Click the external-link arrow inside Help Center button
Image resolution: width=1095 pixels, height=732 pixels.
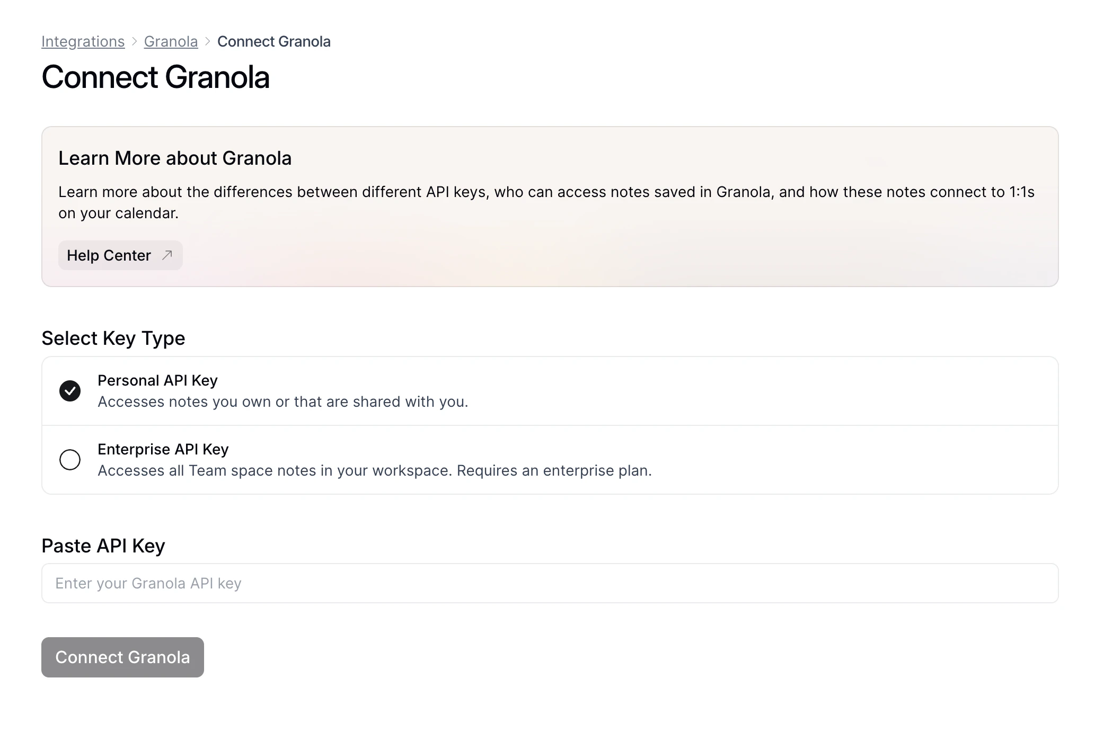point(166,255)
